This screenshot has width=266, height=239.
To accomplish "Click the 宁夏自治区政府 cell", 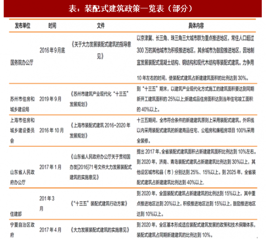I will pyautogui.click(x=23, y=230).
